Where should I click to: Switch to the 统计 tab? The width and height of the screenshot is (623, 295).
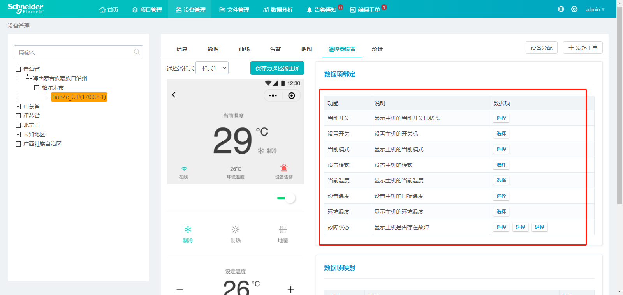point(377,49)
